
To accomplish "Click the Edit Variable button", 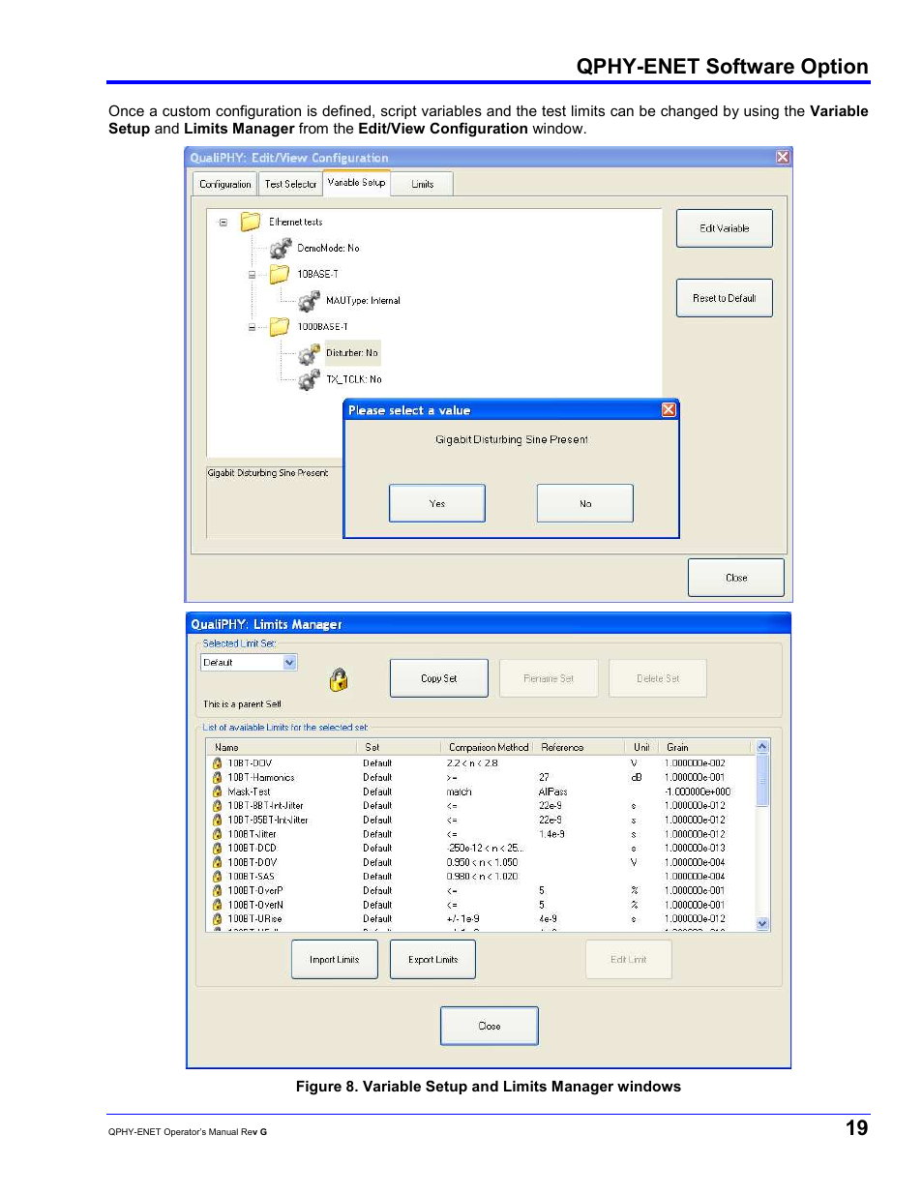I will pyautogui.click(x=725, y=228).
